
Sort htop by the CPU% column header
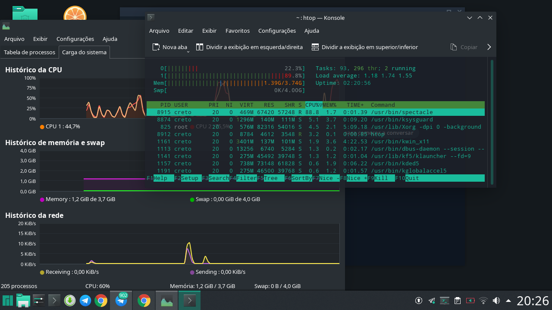(x=314, y=105)
